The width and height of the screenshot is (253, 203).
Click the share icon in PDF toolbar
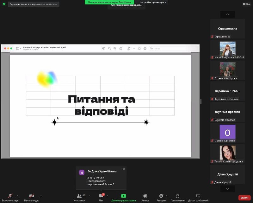coord(121,48)
